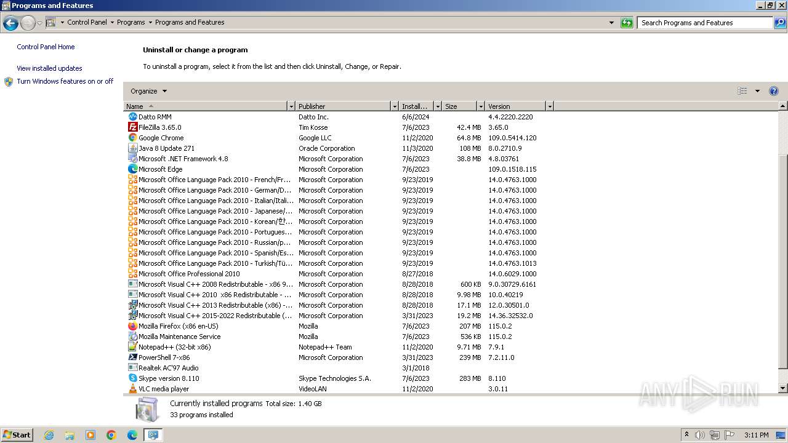
Task: Click the FileZilla 3.65.0 icon
Action: 132,127
